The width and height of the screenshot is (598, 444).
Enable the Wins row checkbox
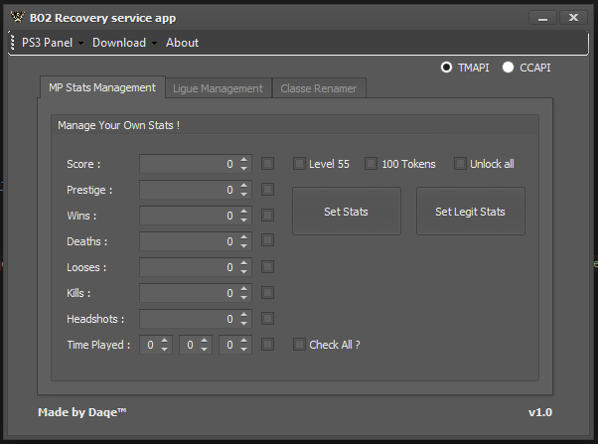268,216
